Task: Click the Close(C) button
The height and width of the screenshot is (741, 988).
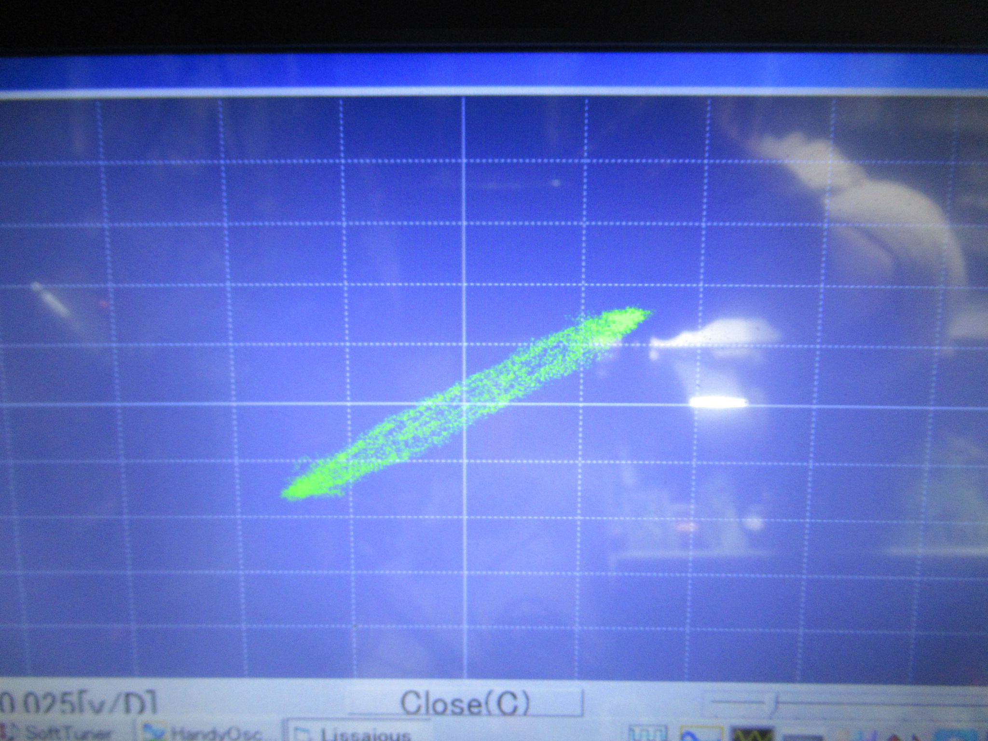Action: click(465, 702)
